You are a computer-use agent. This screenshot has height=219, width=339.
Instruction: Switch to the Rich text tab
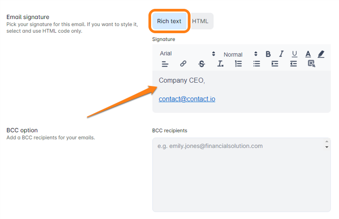(169, 21)
